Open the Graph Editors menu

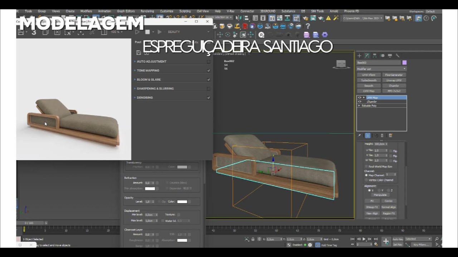pos(126,11)
